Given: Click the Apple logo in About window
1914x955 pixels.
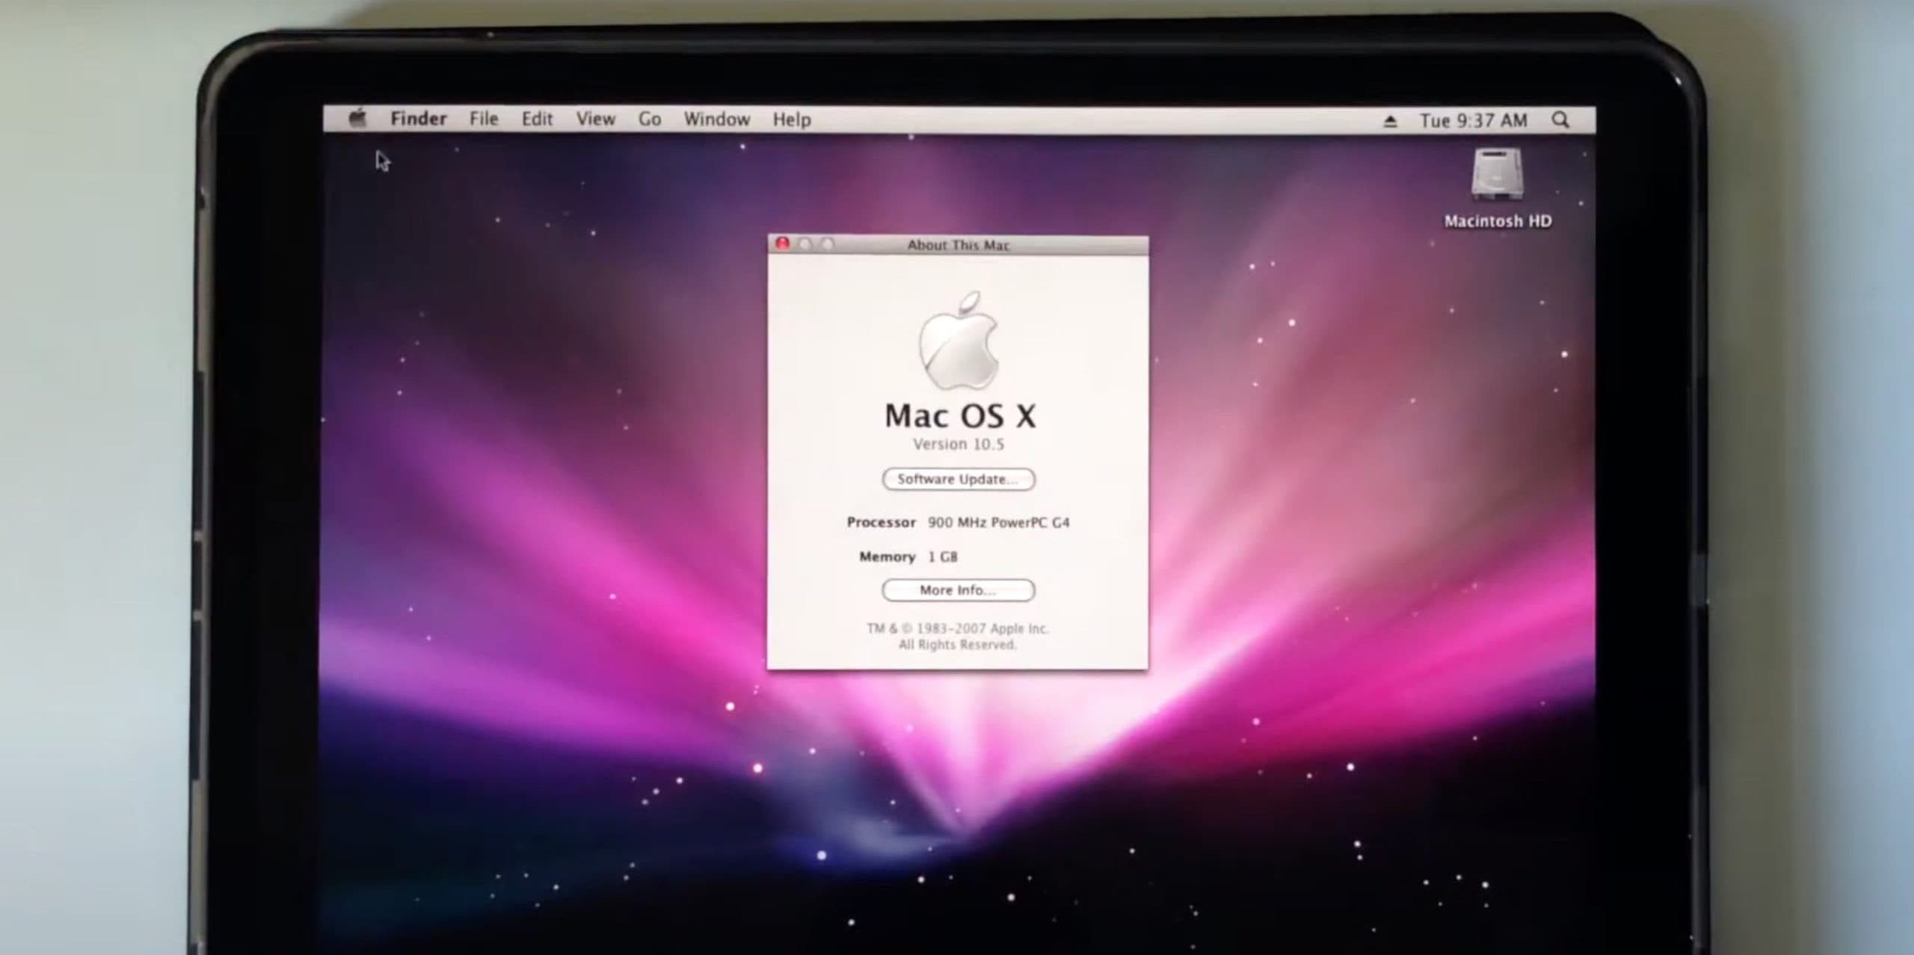Looking at the screenshot, I should point(959,341).
